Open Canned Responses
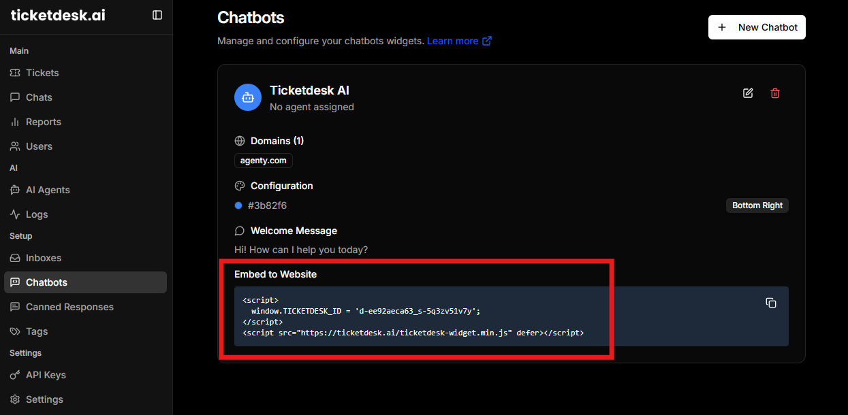This screenshot has width=848, height=415. click(x=85, y=307)
